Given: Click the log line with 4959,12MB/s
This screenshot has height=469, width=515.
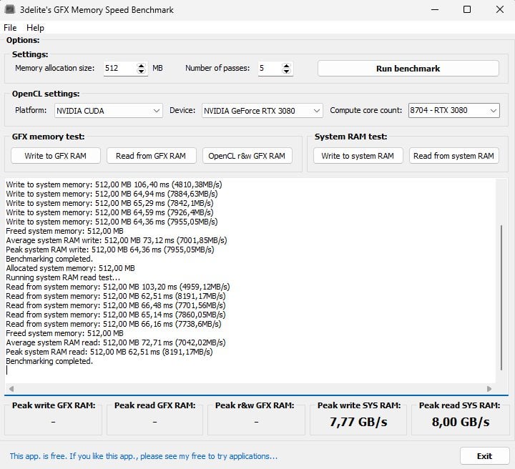Looking at the screenshot, I should pos(117,287).
